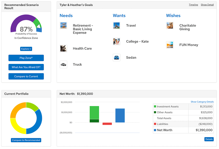219x149 pixels.
Task: Click the Truck goal icon
Action: pos(63,64)
